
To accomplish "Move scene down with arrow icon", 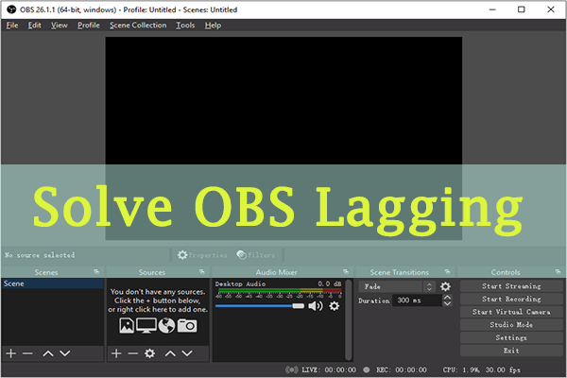I will [64, 353].
